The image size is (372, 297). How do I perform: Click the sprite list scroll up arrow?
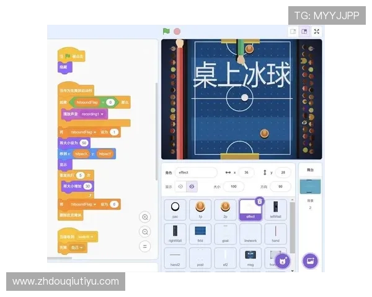292,200
